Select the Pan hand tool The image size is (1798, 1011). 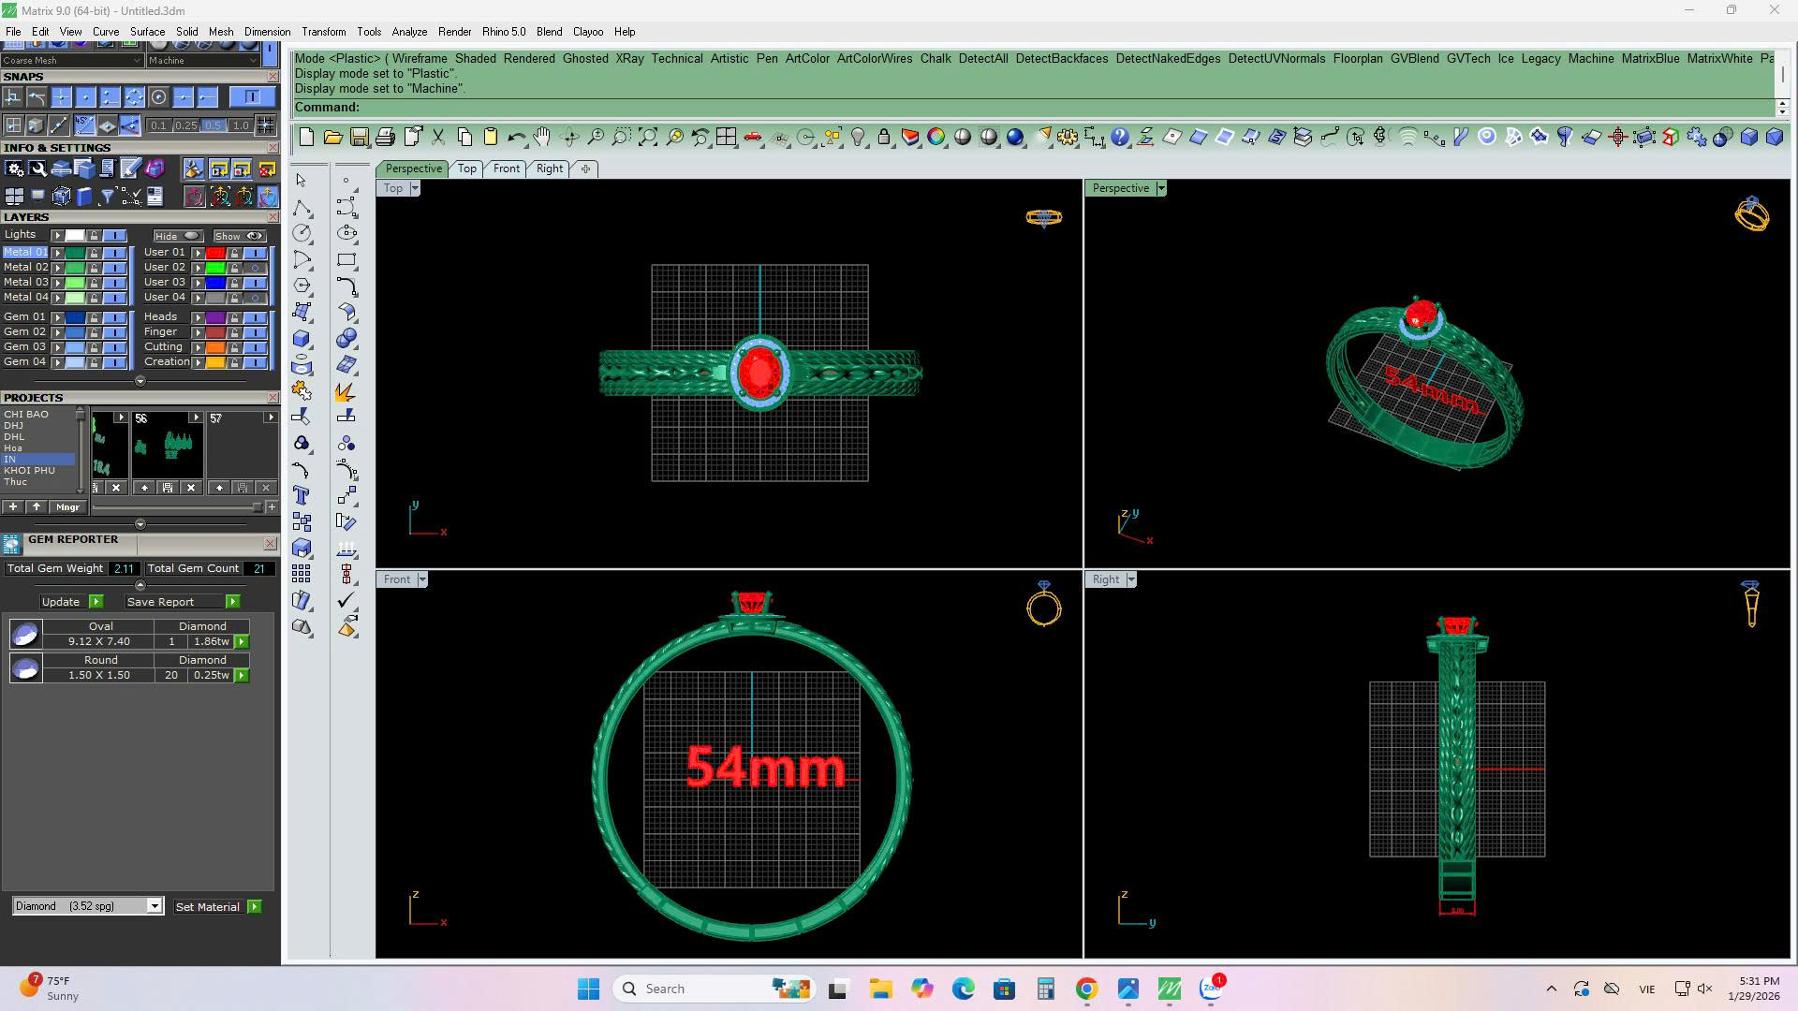542,138
